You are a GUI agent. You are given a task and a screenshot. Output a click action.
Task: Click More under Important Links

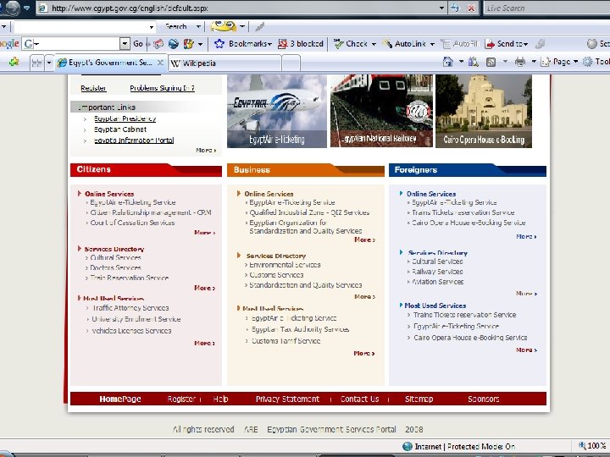(206, 150)
